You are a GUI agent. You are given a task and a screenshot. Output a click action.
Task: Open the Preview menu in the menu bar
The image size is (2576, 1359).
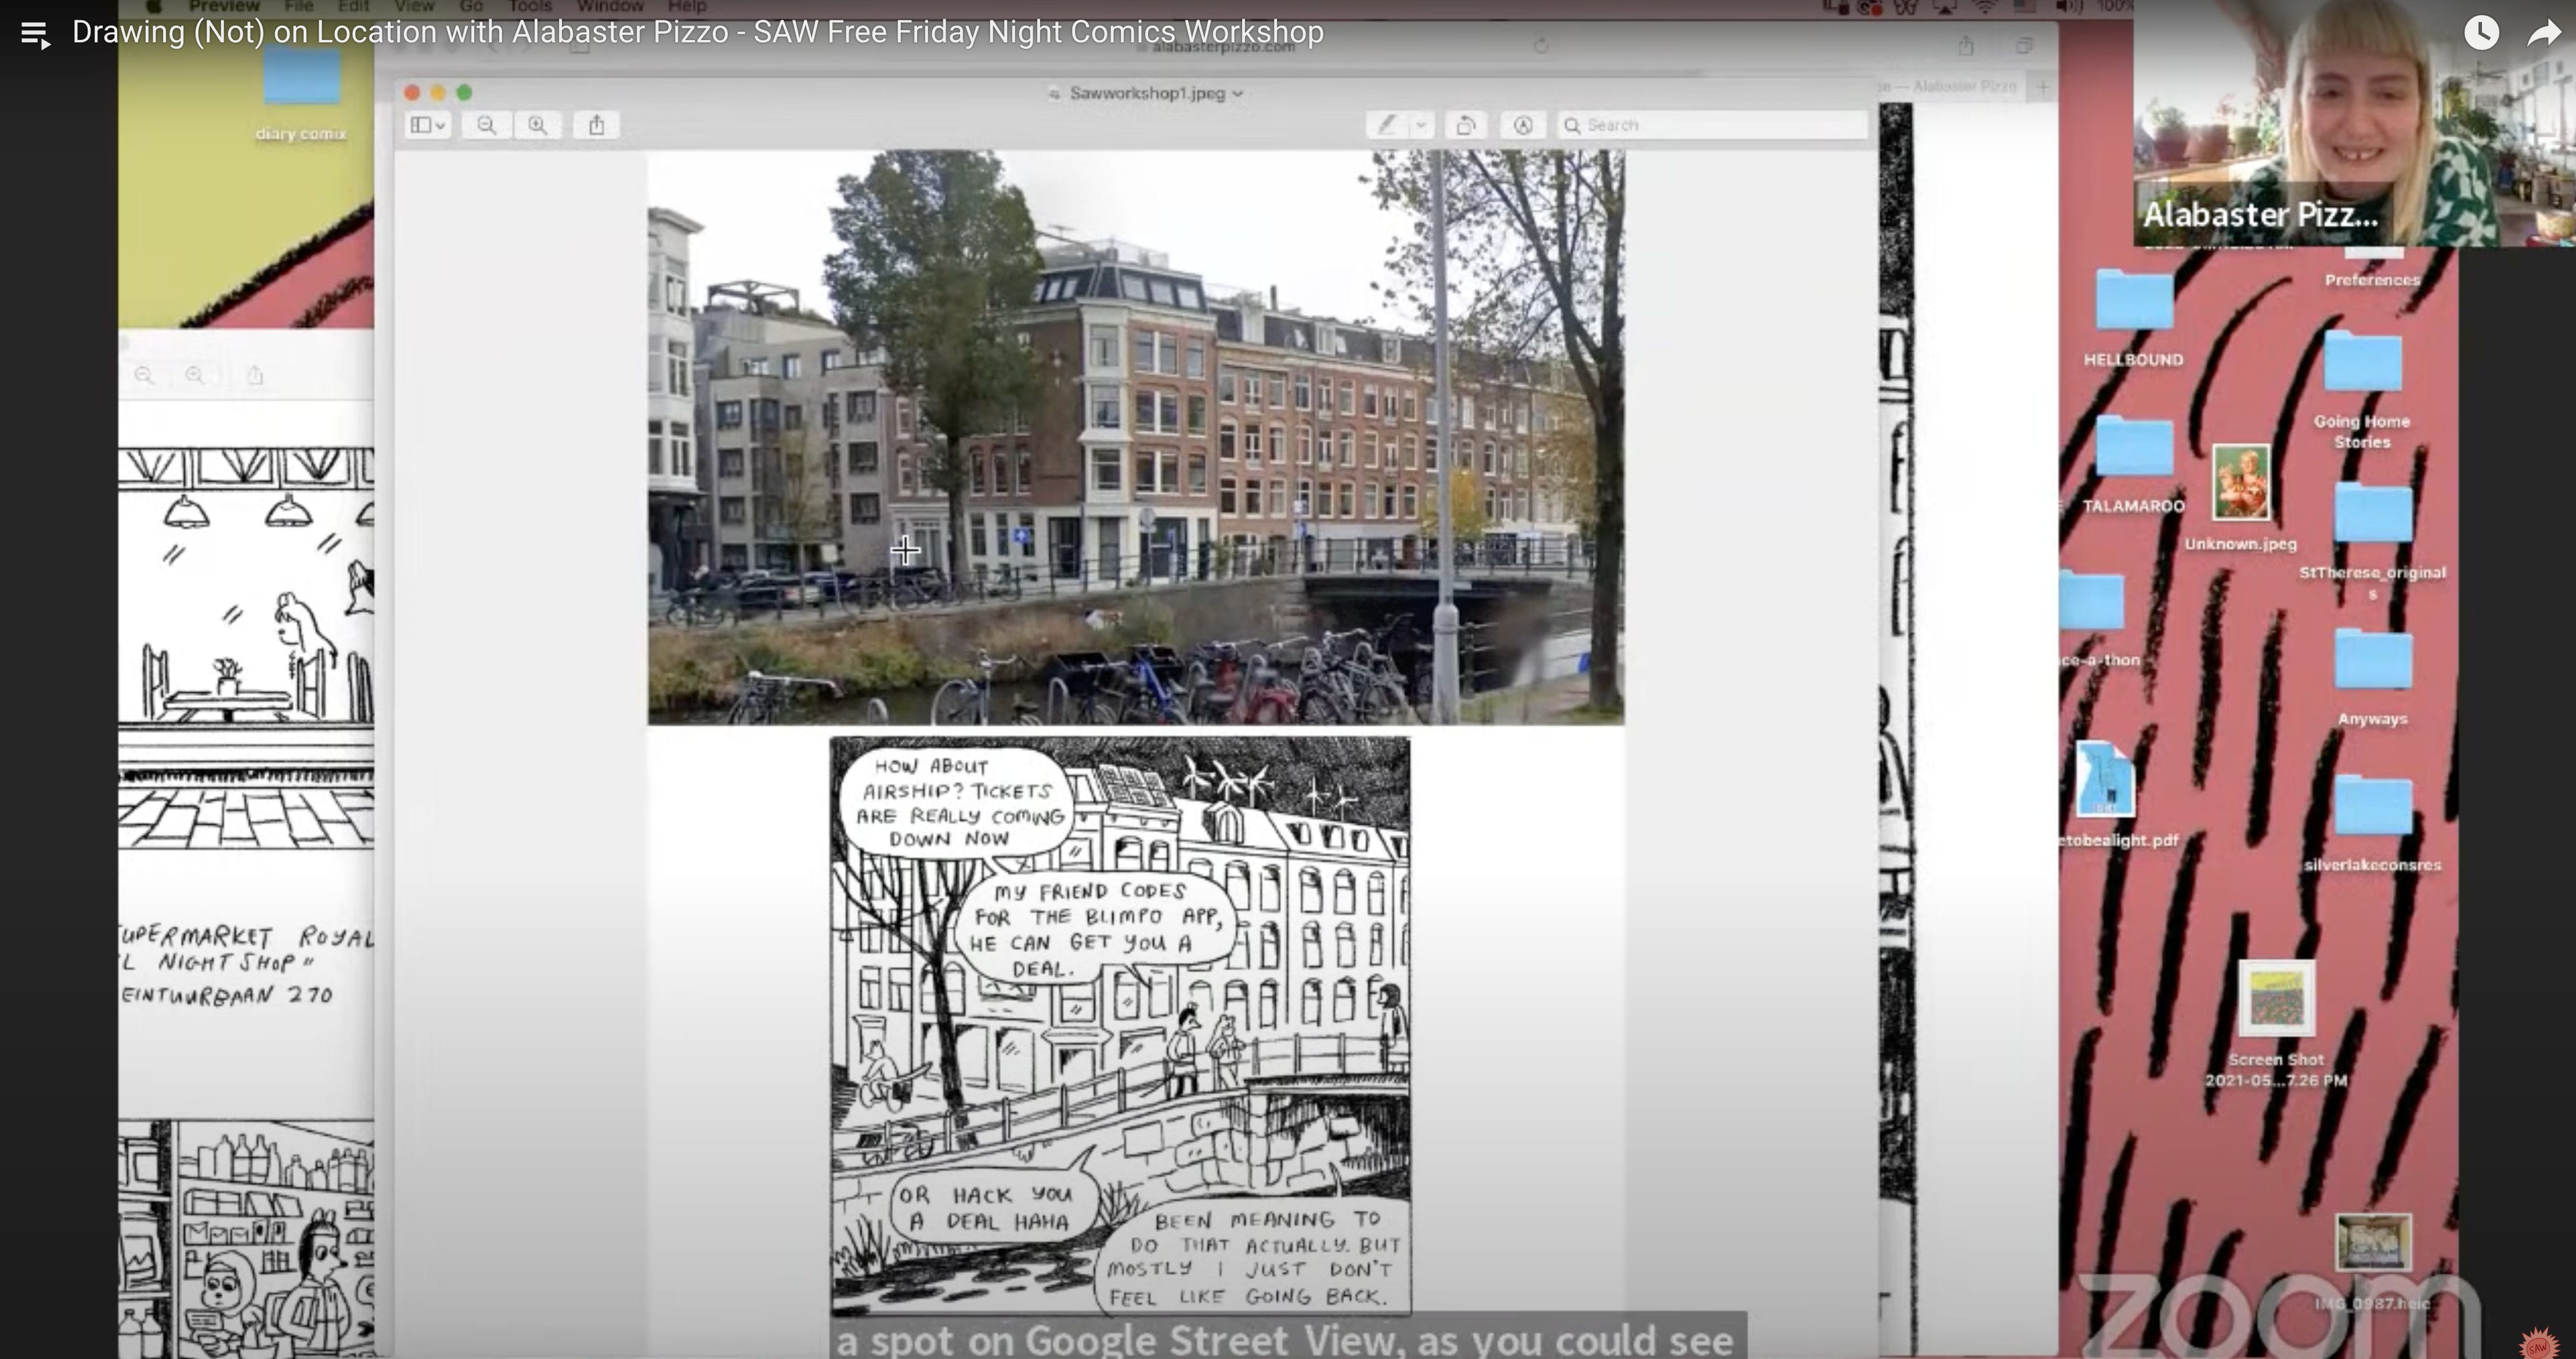tap(224, 6)
